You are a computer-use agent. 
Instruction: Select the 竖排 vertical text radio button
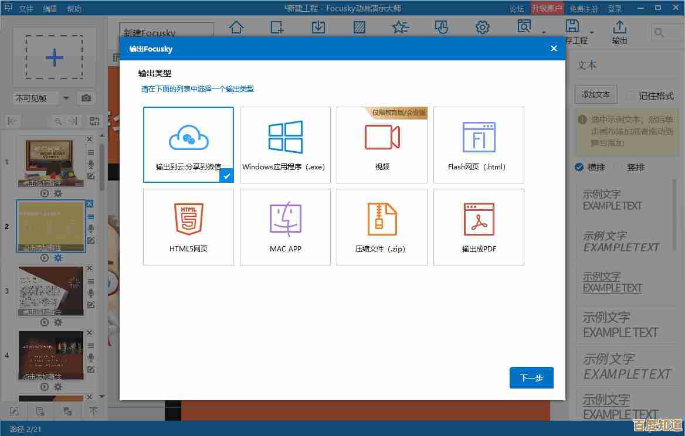point(618,168)
